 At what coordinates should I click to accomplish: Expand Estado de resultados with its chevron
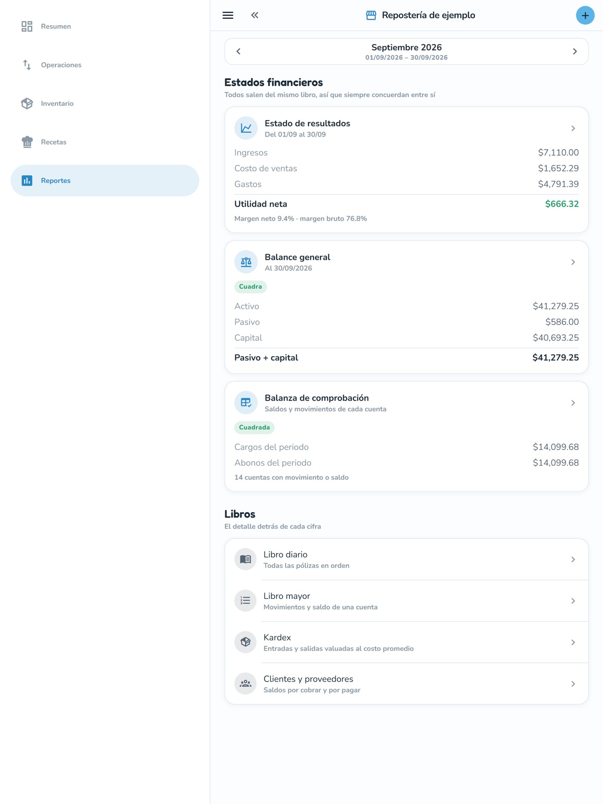(x=573, y=129)
